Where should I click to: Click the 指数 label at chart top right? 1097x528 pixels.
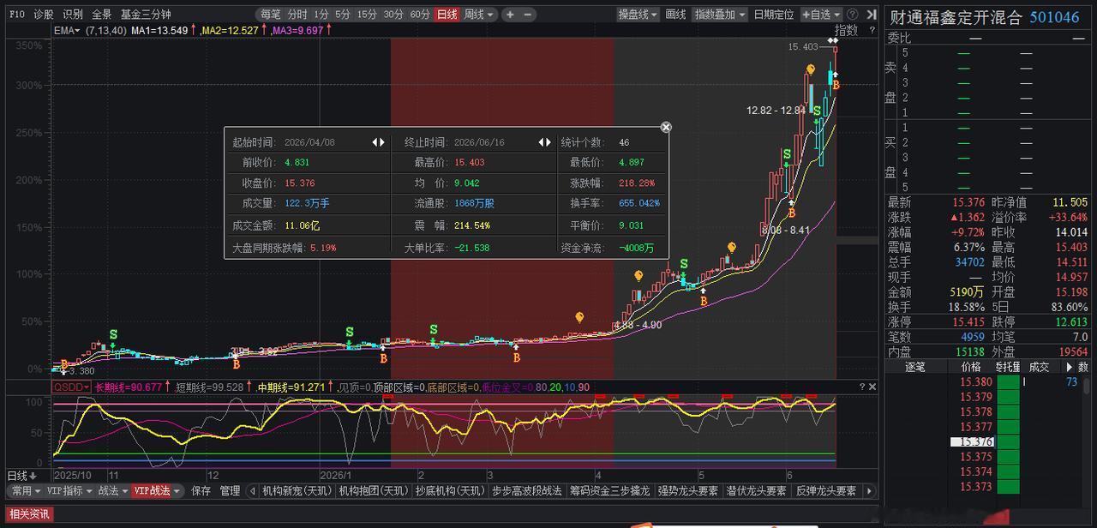tap(846, 30)
